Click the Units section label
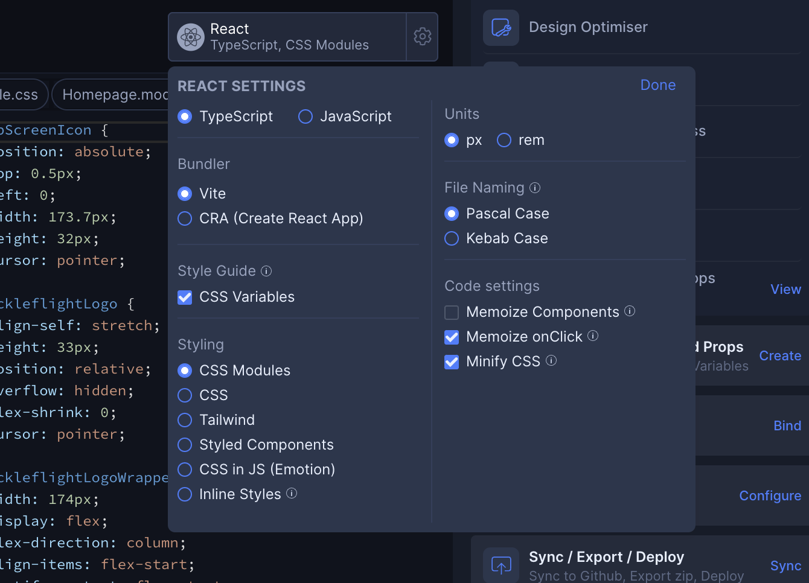This screenshot has width=809, height=583. pyautogui.click(x=462, y=114)
